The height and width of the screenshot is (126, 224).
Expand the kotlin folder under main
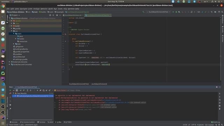(x=16, y=39)
